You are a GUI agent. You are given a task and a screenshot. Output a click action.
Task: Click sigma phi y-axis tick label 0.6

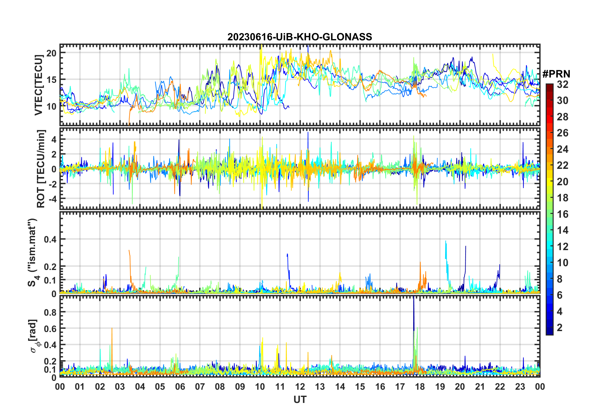[x=50, y=329]
